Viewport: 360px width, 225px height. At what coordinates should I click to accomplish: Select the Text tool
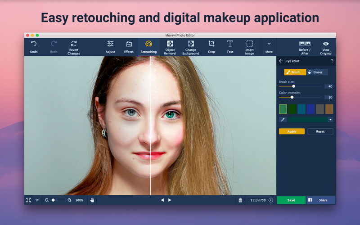click(x=230, y=44)
